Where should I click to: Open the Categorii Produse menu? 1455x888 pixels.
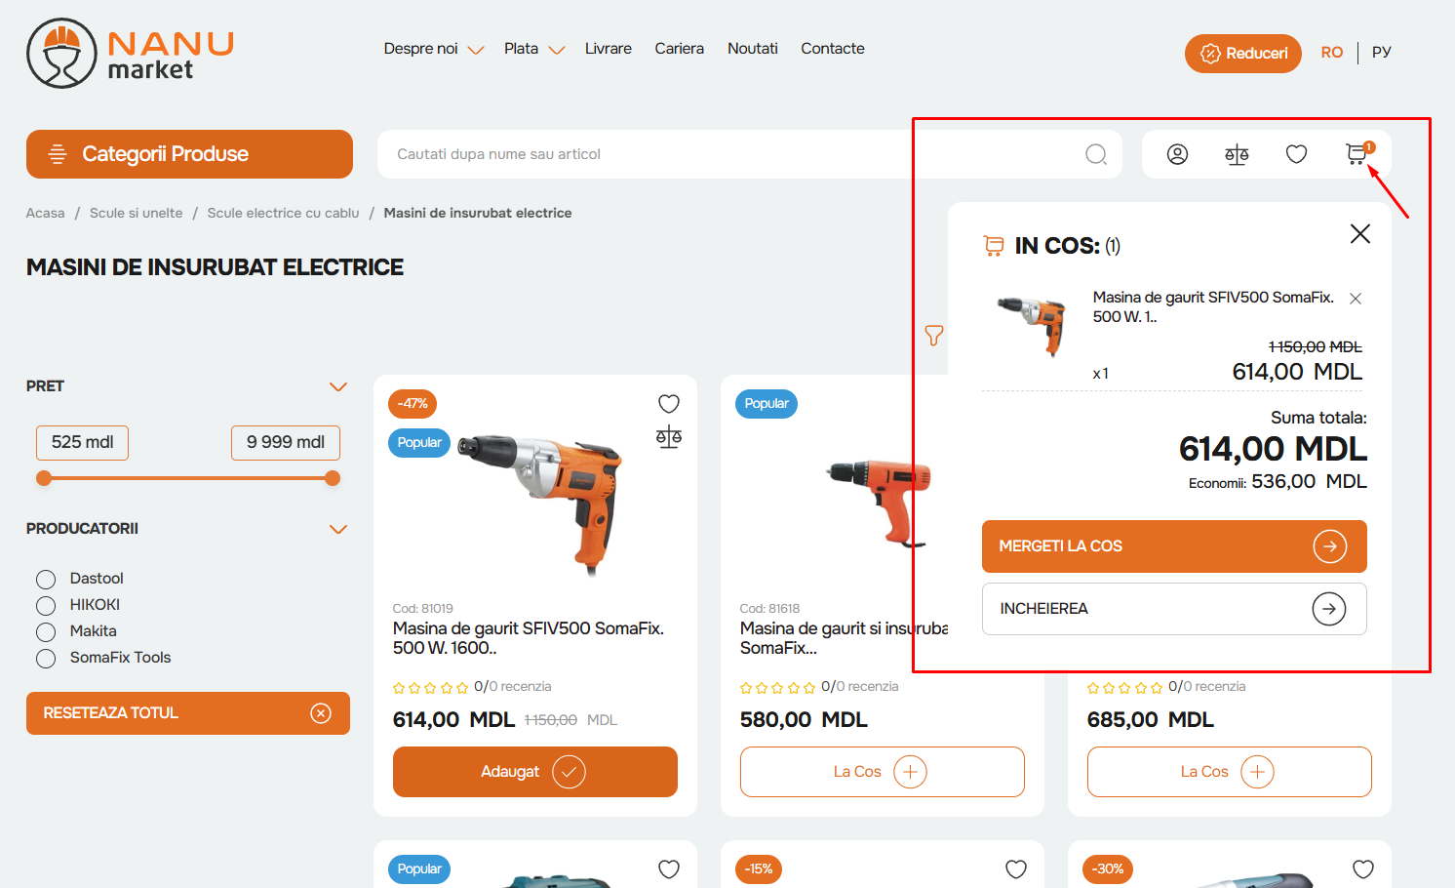pos(189,154)
